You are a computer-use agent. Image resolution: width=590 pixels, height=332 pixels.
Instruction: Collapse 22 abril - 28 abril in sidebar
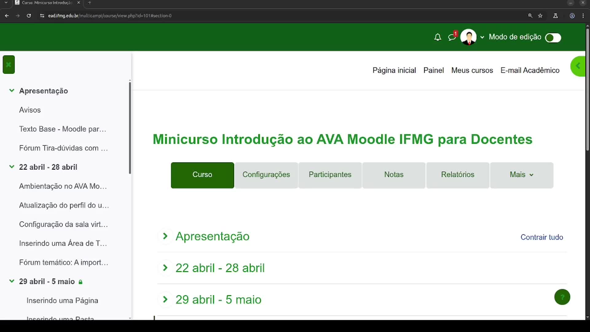tap(12, 167)
